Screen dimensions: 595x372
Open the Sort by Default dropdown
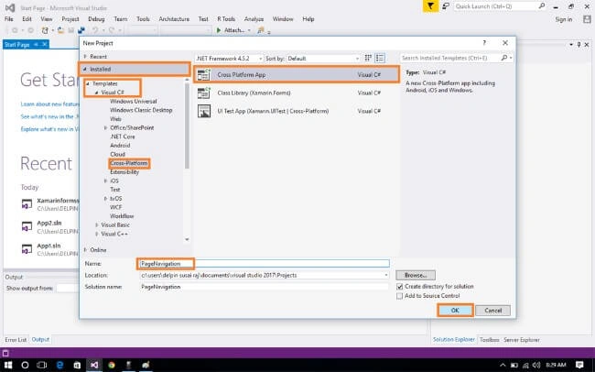click(323, 59)
